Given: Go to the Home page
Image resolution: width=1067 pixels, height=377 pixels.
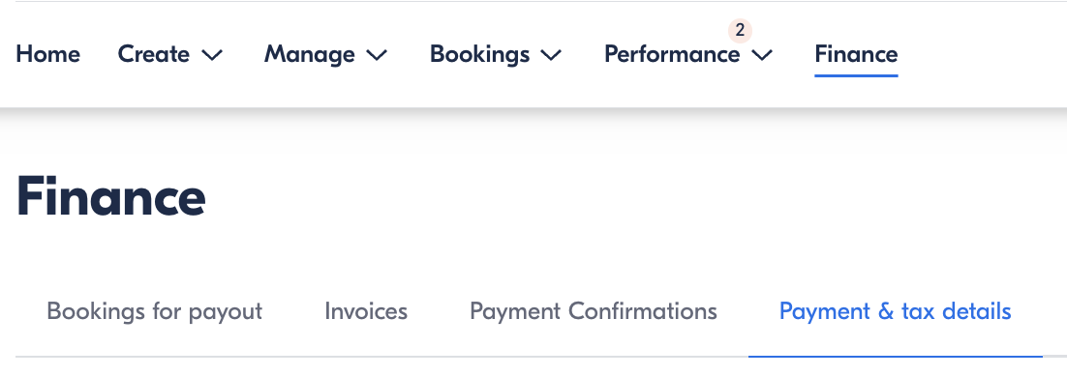Looking at the screenshot, I should 47,54.
